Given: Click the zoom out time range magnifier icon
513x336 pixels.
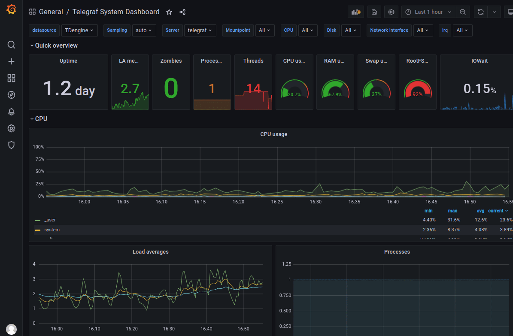Looking at the screenshot, I should click(x=463, y=12).
